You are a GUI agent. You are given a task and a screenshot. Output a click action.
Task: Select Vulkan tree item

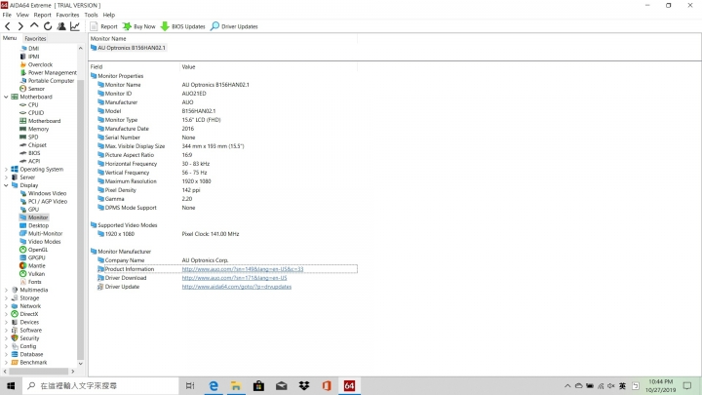36,274
